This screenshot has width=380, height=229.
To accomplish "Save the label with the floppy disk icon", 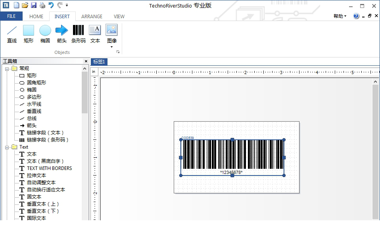I will pos(33,5).
